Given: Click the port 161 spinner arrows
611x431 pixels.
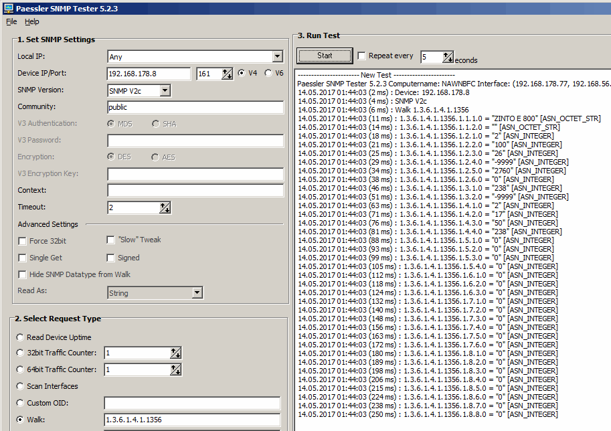Looking at the screenshot, I should [x=227, y=74].
